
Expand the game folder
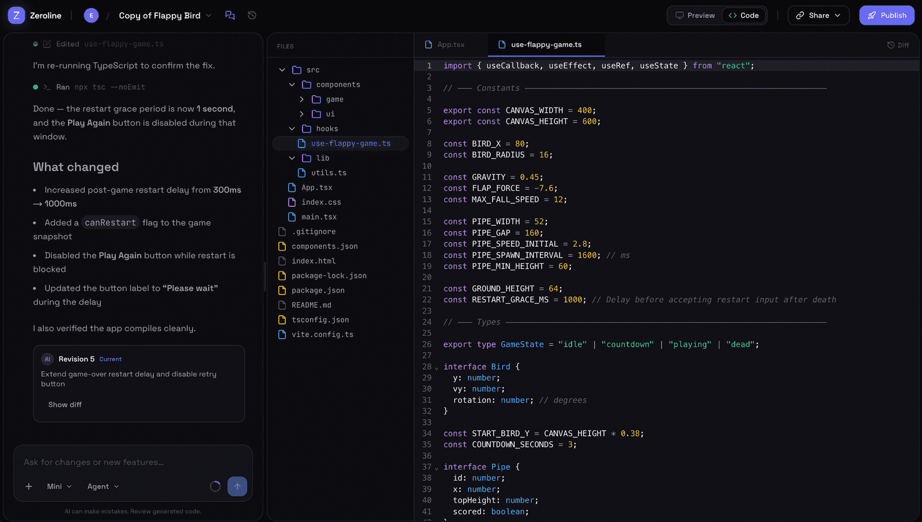301,99
